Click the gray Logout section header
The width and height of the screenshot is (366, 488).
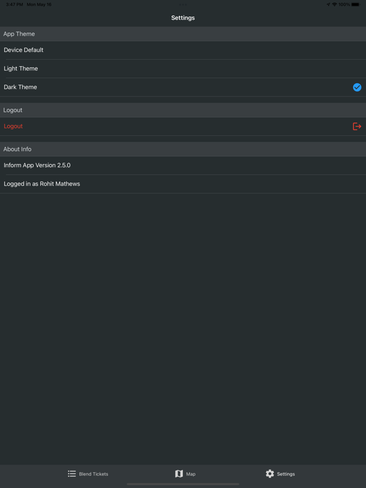pos(183,110)
